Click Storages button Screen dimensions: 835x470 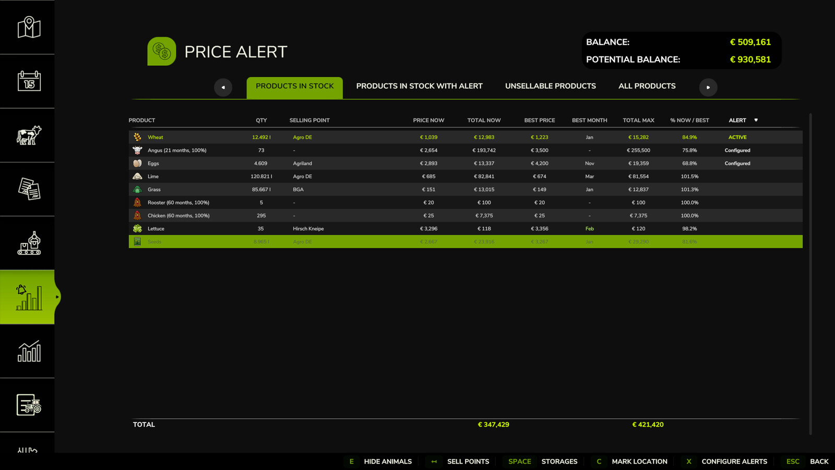click(x=559, y=462)
